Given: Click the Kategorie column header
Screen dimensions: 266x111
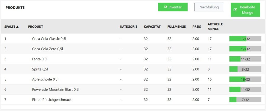Looking at the screenshot, I should tap(129, 26).
